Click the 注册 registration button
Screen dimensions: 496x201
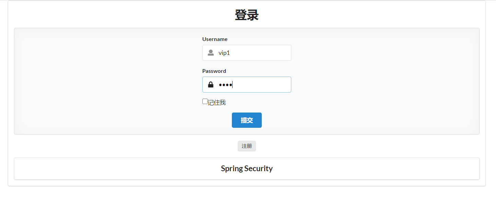click(246, 146)
